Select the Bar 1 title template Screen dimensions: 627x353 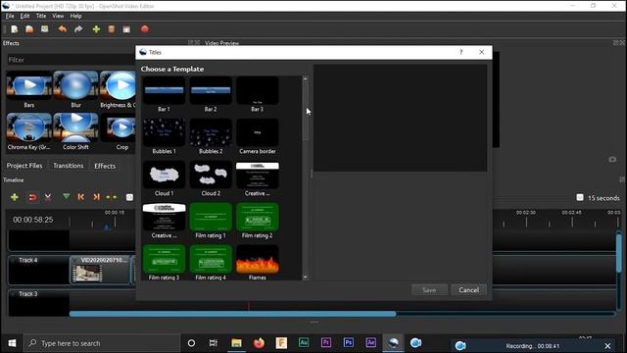[x=164, y=95]
